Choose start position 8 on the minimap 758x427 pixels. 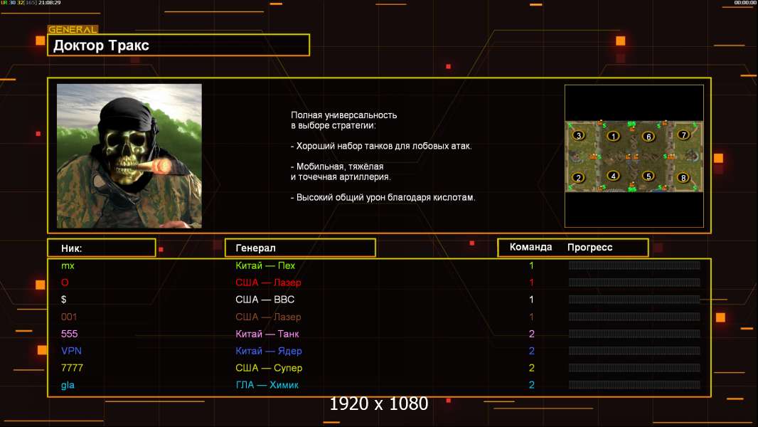pyautogui.click(x=683, y=177)
